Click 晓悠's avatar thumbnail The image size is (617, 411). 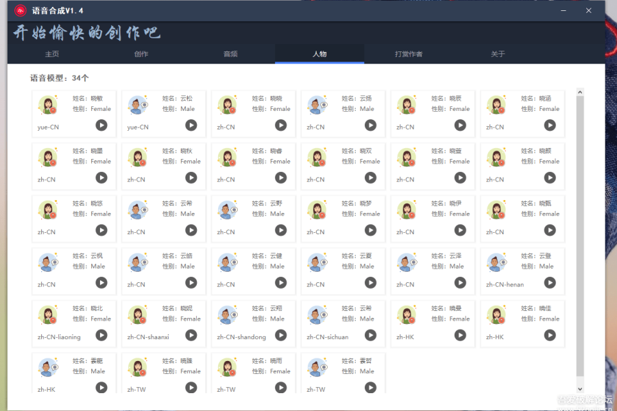point(47,210)
